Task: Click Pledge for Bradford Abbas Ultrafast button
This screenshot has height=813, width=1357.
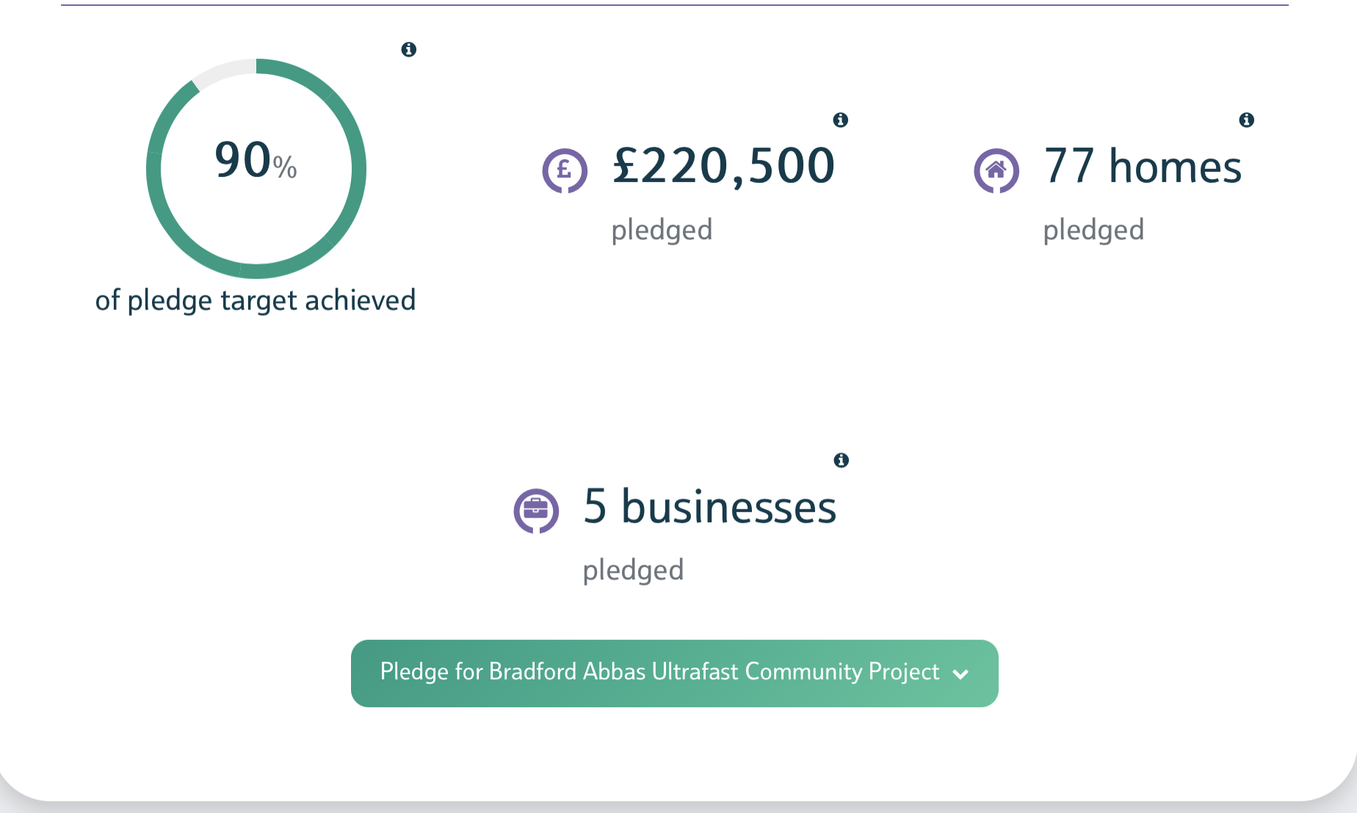Action: [659, 673]
